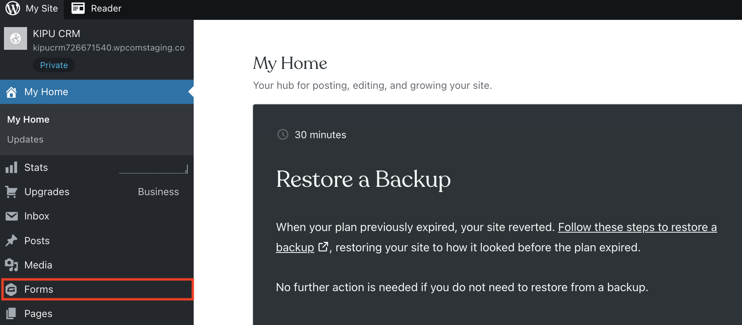Click the KIPU CRM site globe icon
The image size is (742, 325).
(16, 39)
